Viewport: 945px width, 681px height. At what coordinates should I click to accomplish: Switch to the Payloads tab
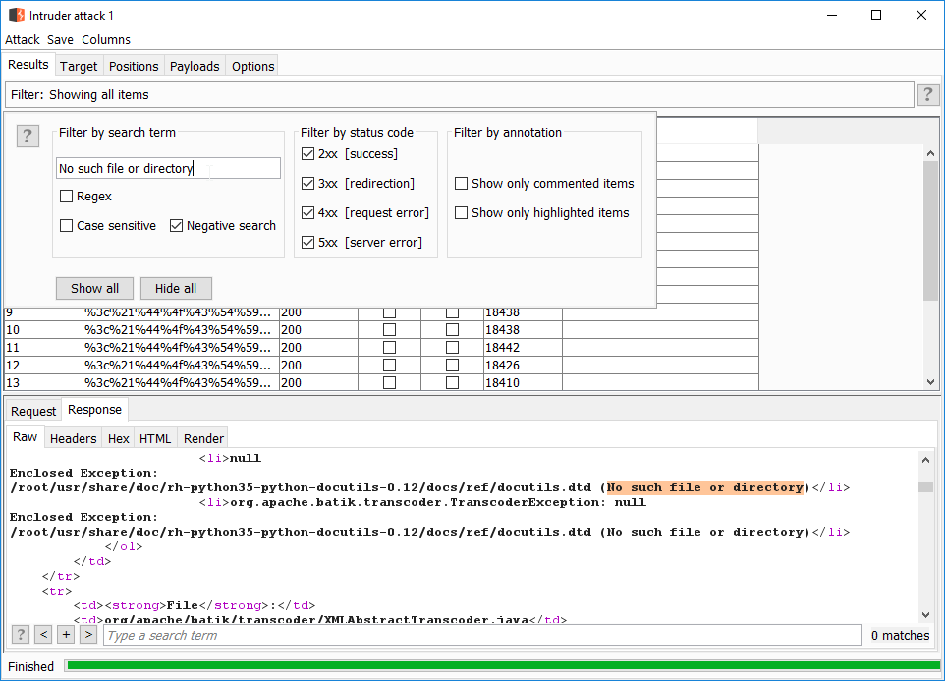[x=195, y=66]
